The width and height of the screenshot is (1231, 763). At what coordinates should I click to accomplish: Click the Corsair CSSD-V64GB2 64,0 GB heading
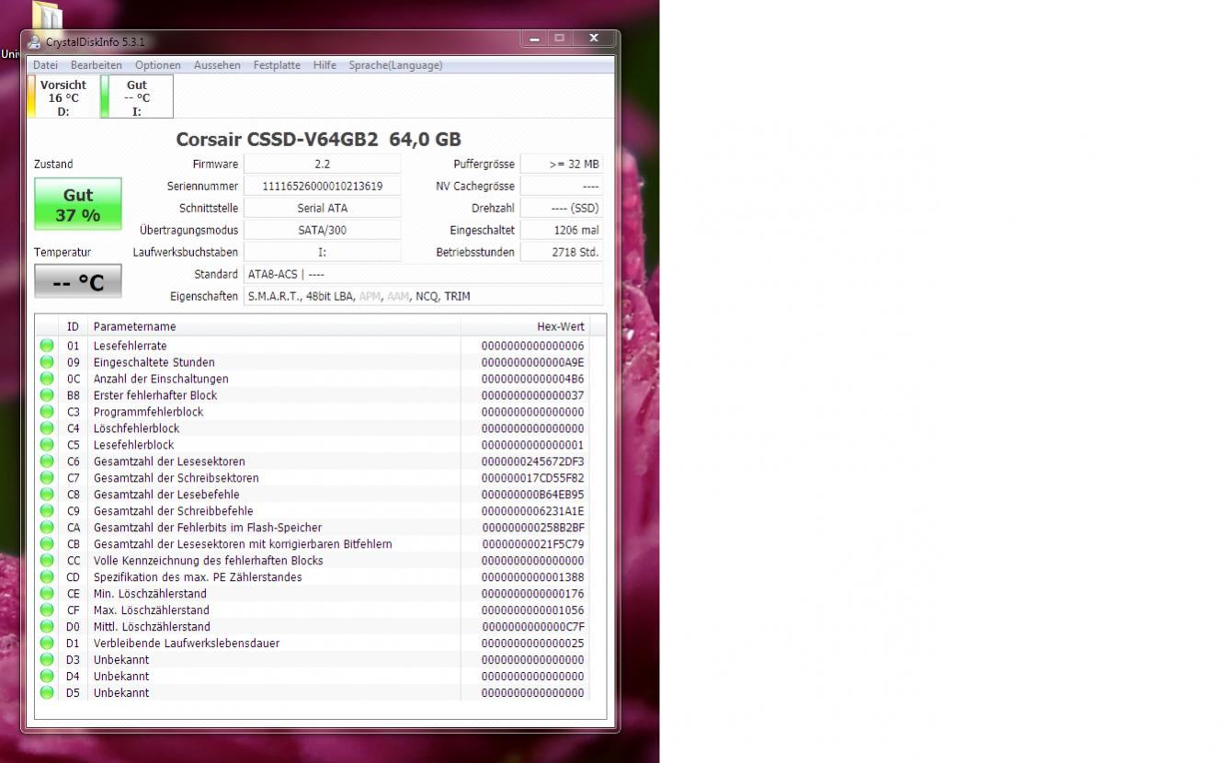[x=319, y=140]
